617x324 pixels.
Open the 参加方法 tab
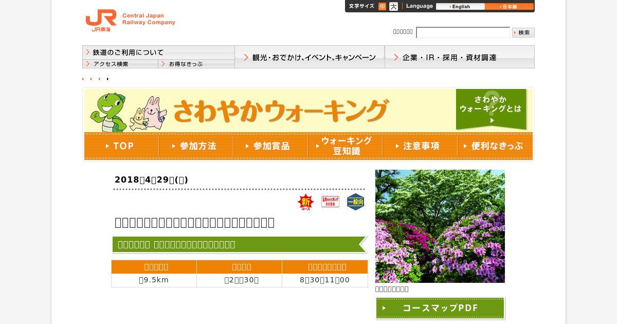[x=196, y=146]
